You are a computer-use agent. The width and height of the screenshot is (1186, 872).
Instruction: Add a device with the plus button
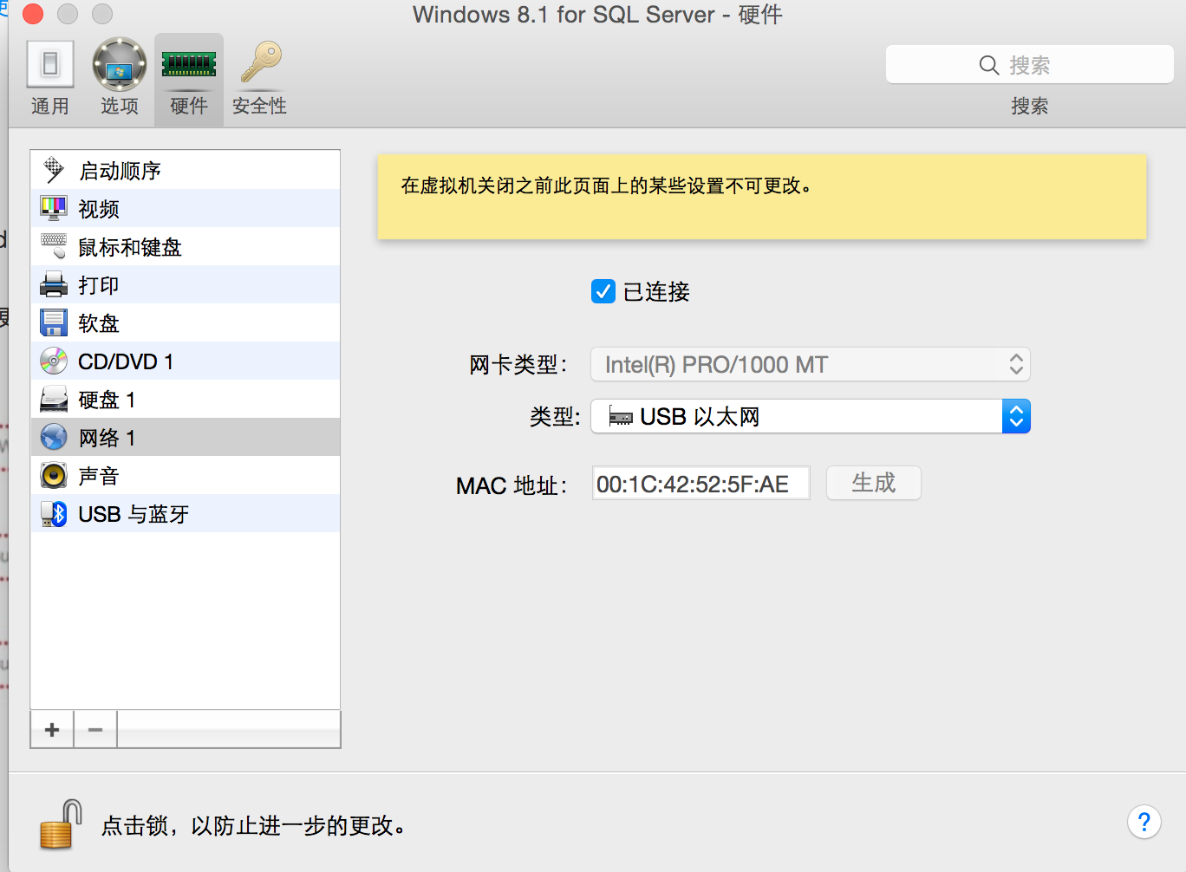click(x=52, y=729)
